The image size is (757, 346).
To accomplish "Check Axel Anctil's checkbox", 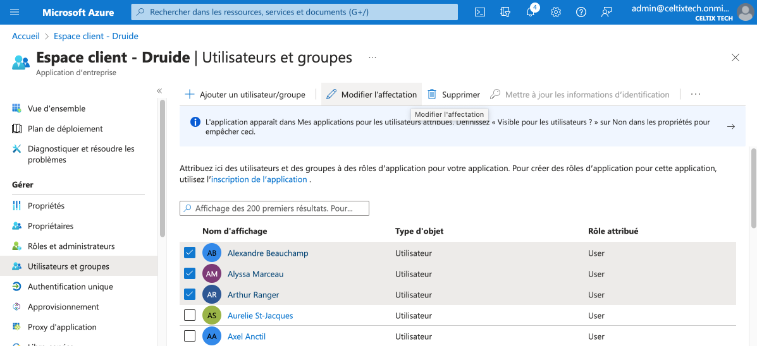I will click(x=190, y=337).
